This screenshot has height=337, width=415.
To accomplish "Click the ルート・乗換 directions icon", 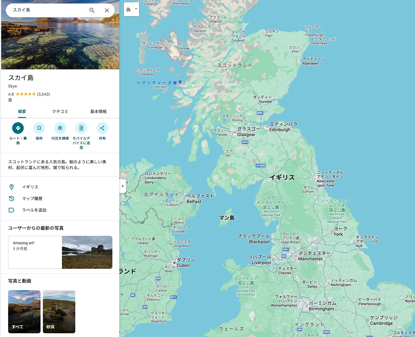I will pyautogui.click(x=18, y=128).
